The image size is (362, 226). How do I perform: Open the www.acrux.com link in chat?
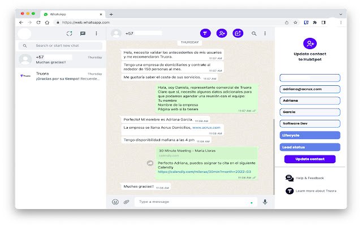coord(206,128)
